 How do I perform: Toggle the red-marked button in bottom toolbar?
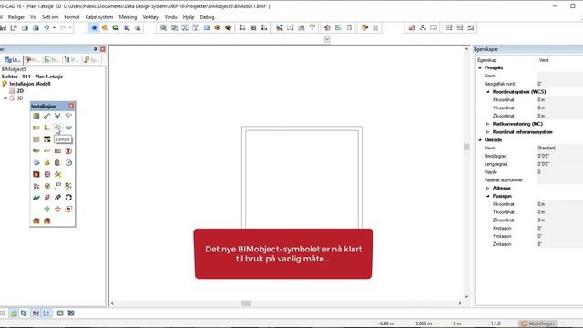click(36, 313)
